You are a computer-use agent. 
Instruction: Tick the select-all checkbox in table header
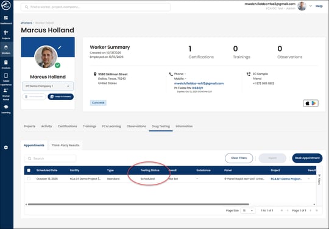29,171
